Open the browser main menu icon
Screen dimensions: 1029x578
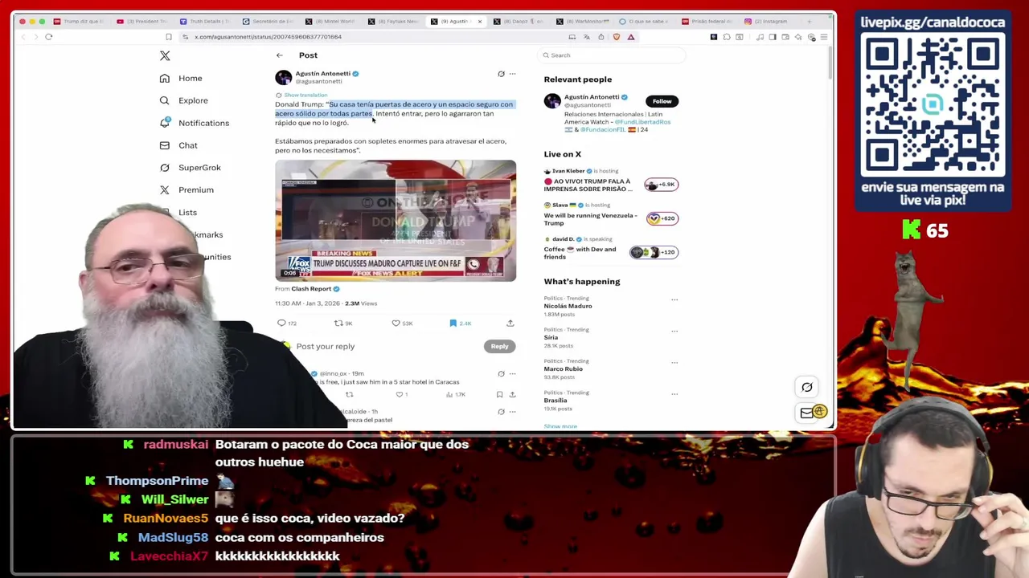pos(824,37)
